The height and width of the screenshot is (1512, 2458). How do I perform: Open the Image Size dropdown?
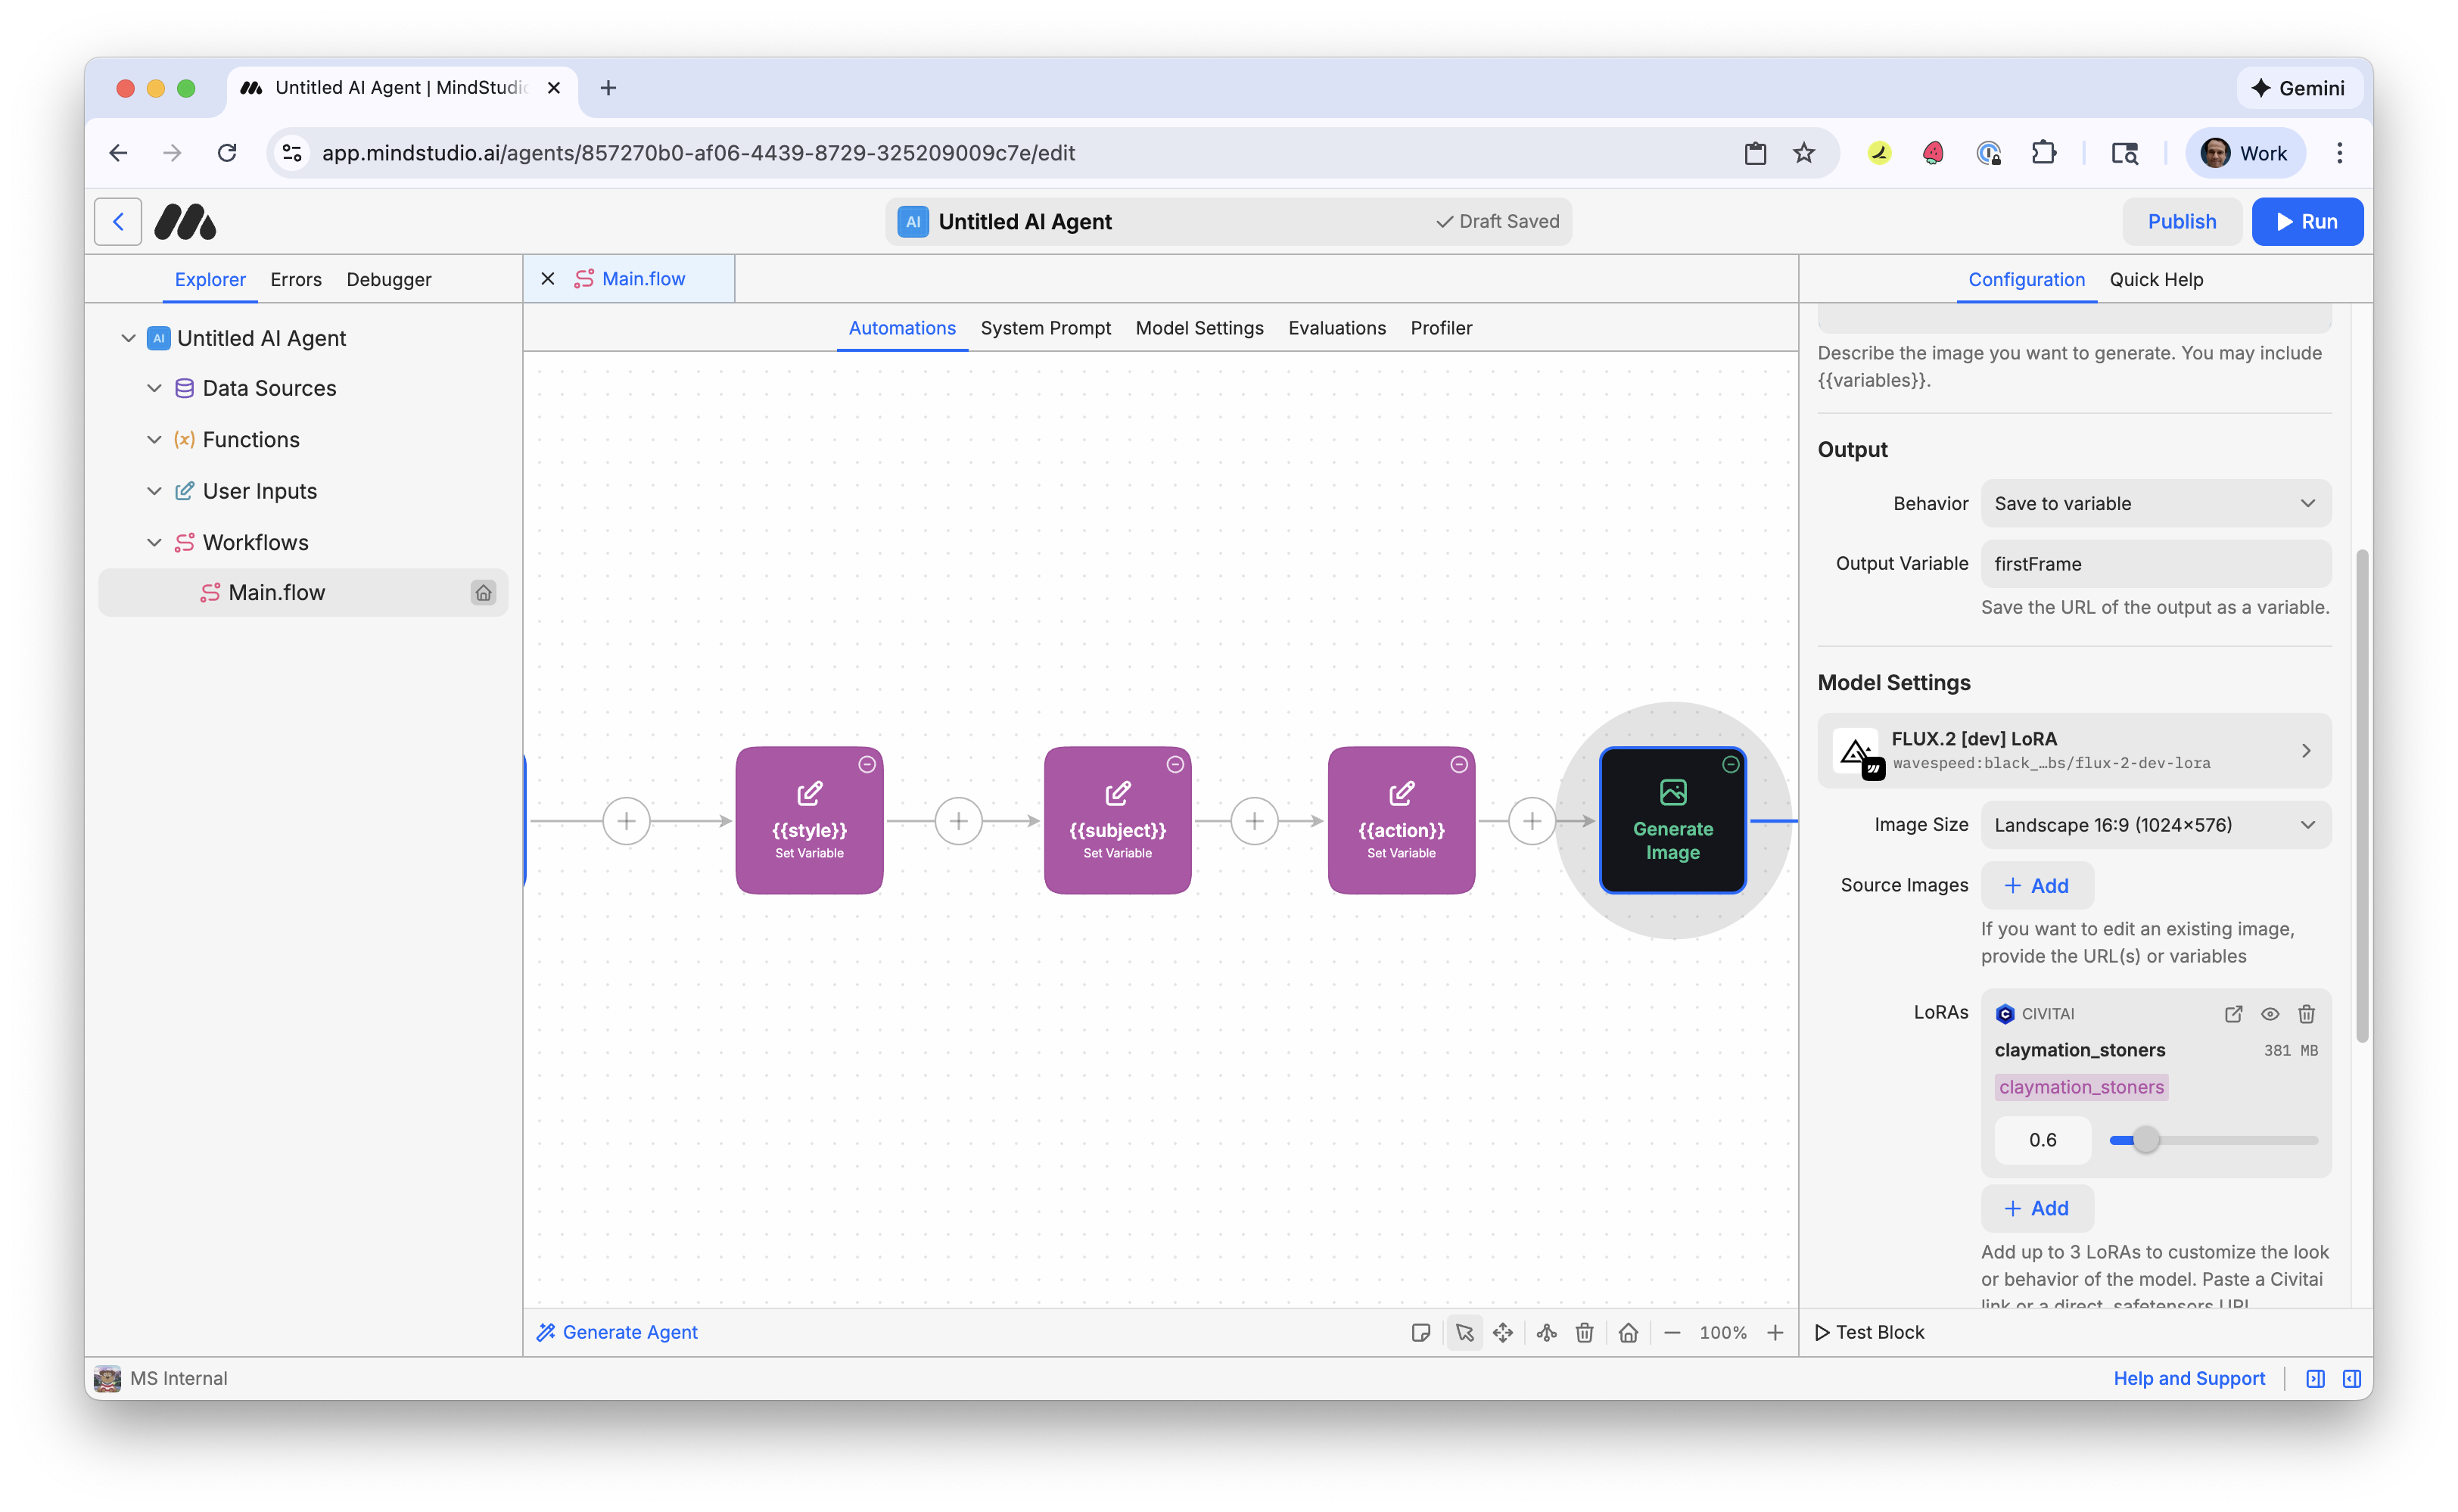tap(2155, 824)
